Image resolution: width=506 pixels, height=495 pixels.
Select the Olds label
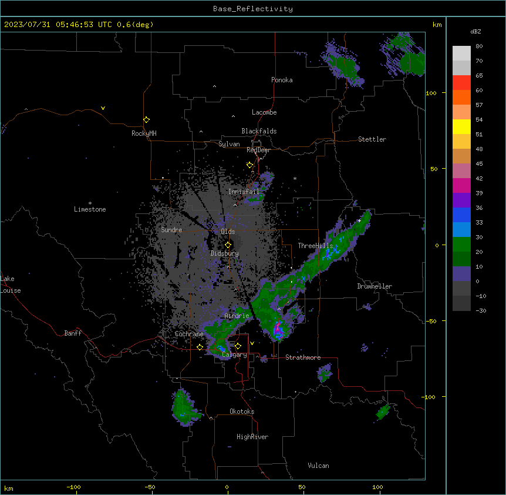[x=228, y=232]
